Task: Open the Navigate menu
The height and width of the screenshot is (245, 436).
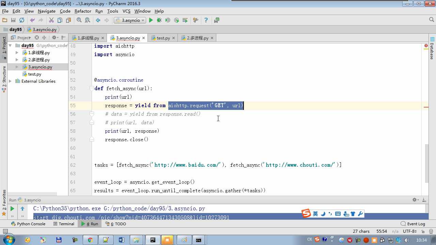Action: point(47,11)
